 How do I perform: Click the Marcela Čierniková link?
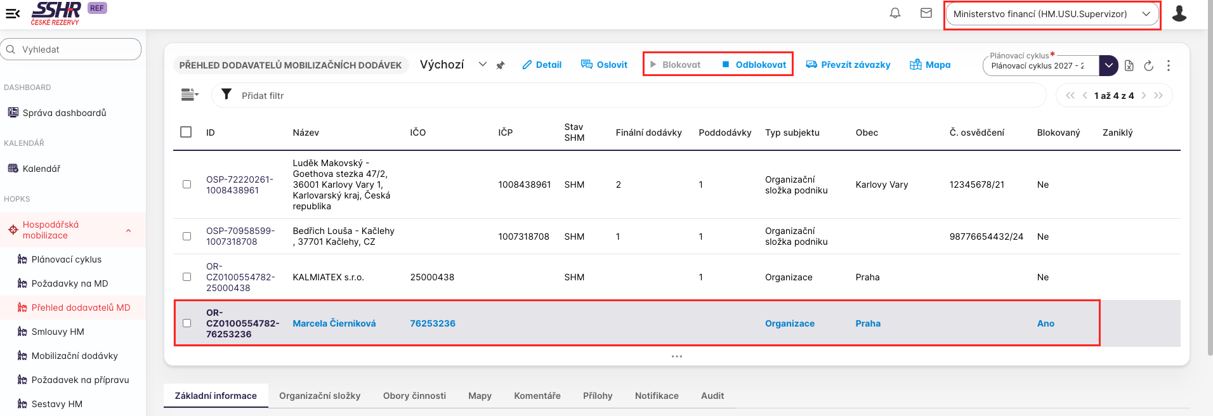click(334, 323)
